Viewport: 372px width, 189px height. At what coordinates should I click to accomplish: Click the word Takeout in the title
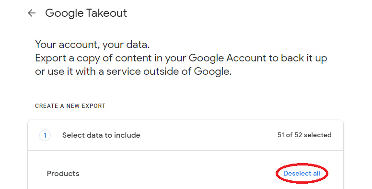106,13
